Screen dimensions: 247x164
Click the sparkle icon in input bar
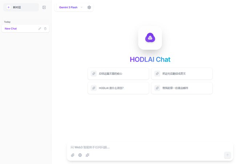[88, 155]
